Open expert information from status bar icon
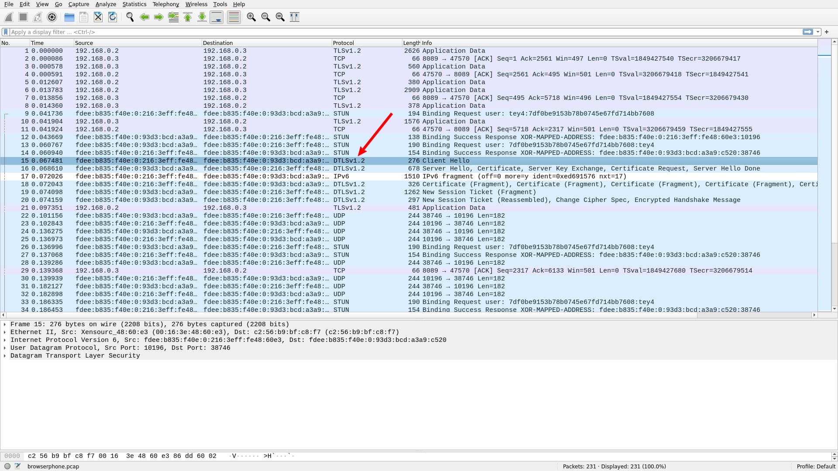The width and height of the screenshot is (838, 471). (7, 466)
